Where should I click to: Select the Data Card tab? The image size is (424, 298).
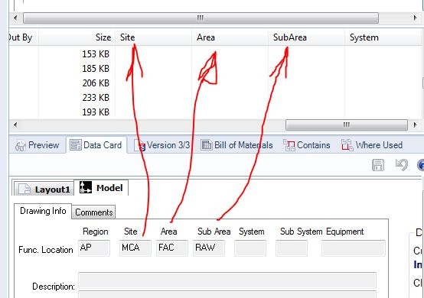point(96,145)
